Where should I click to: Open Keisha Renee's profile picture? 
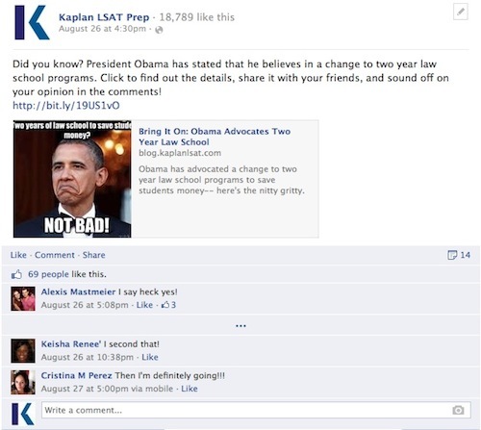click(23, 351)
